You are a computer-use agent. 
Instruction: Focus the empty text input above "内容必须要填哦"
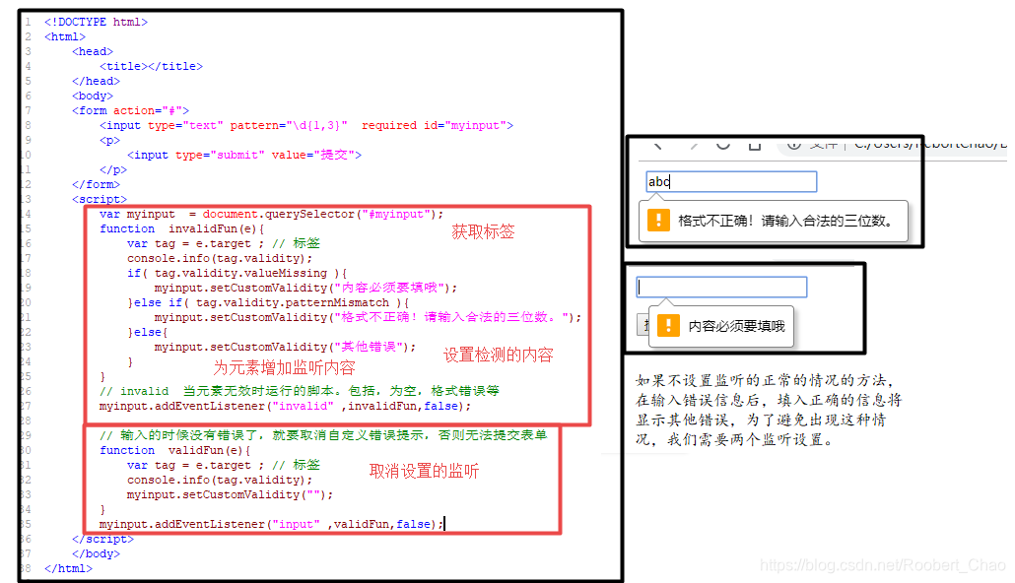point(721,287)
